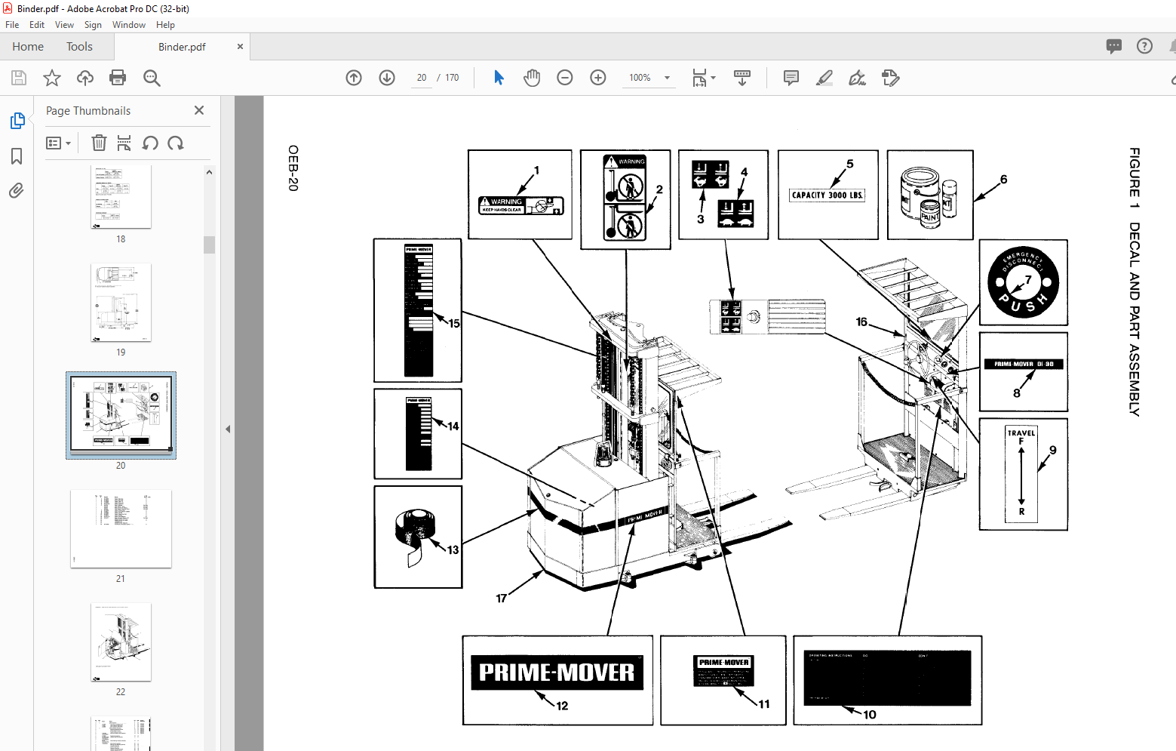Select page 22 thumbnail
The width and height of the screenshot is (1176, 751).
121,642
